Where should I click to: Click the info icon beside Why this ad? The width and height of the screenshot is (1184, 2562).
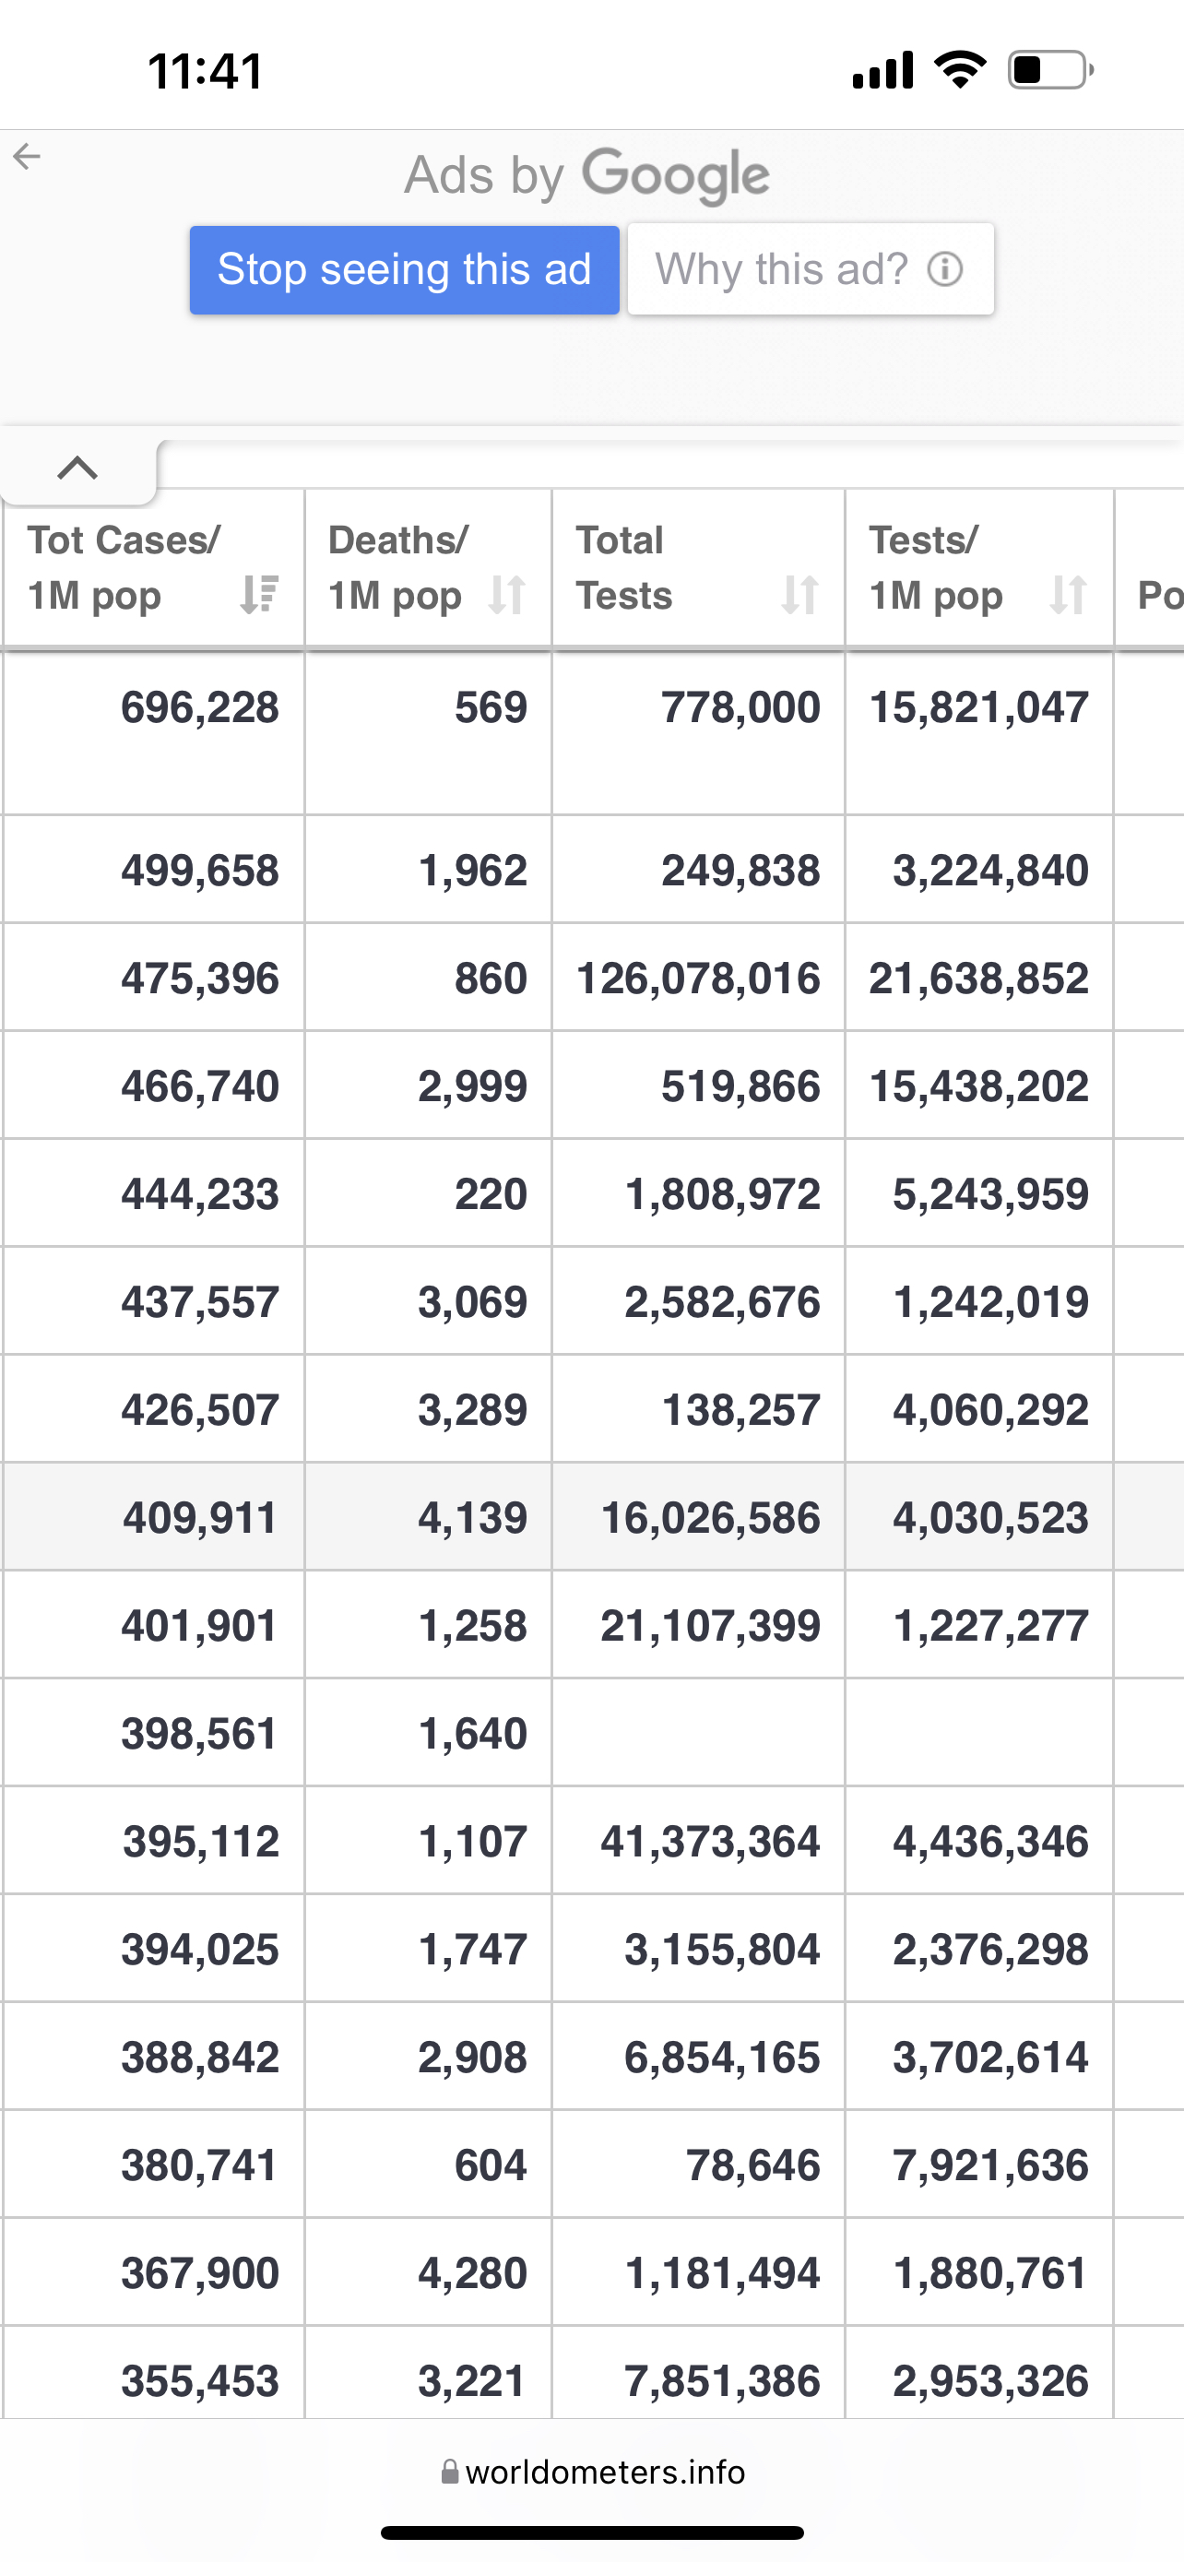point(944,268)
